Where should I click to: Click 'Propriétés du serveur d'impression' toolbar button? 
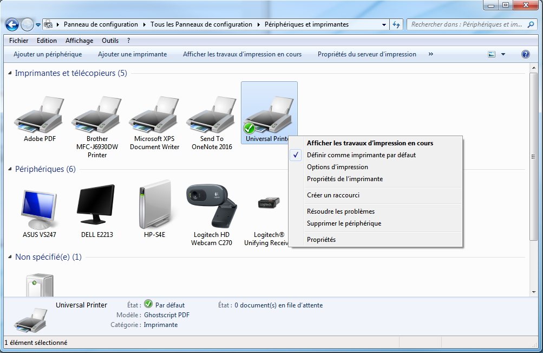pyautogui.click(x=367, y=54)
